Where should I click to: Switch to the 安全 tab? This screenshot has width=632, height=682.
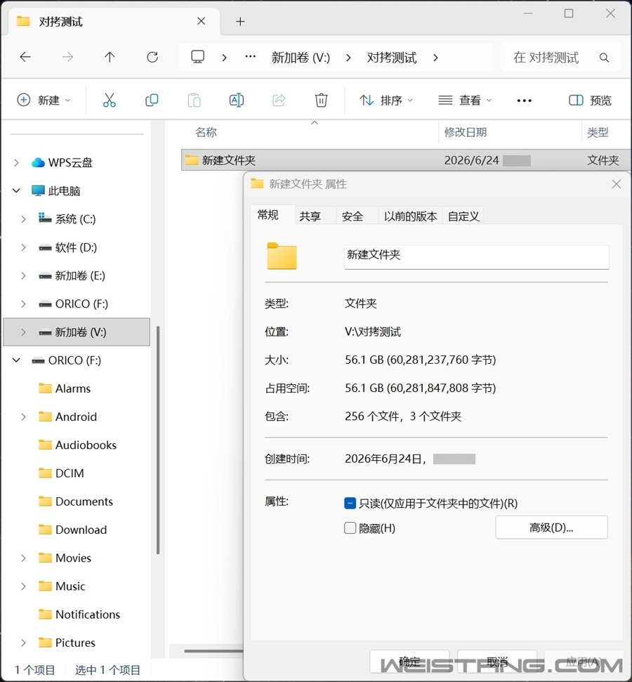click(x=353, y=216)
